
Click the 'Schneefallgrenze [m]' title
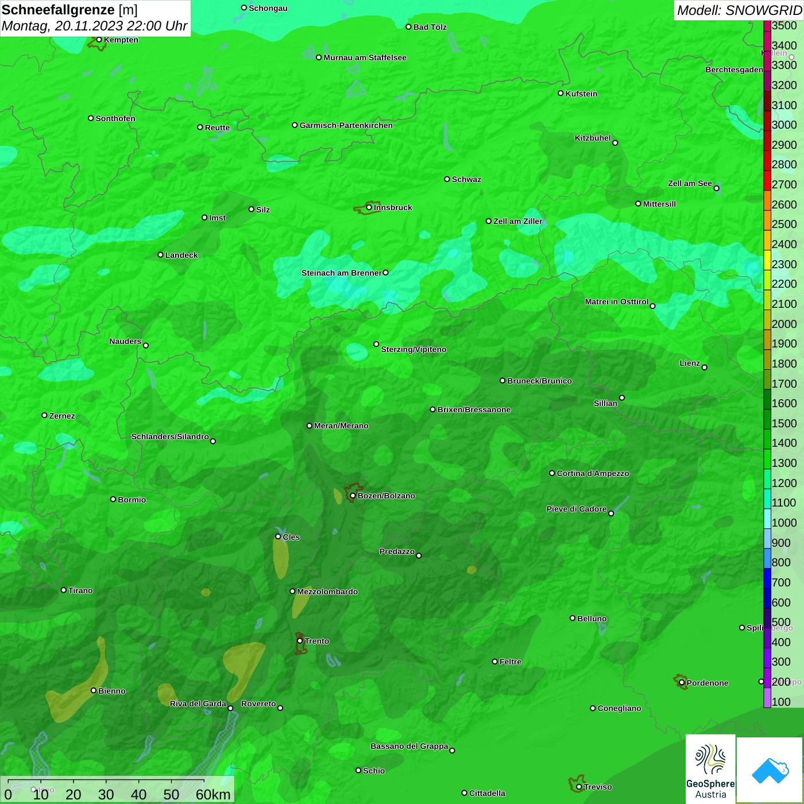(x=69, y=10)
